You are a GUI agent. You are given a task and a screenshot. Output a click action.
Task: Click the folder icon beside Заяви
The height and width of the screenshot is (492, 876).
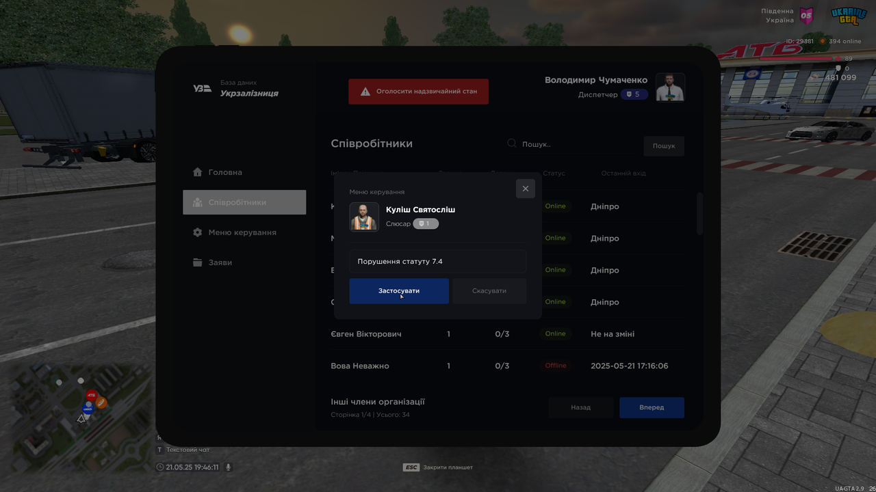tap(198, 262)
